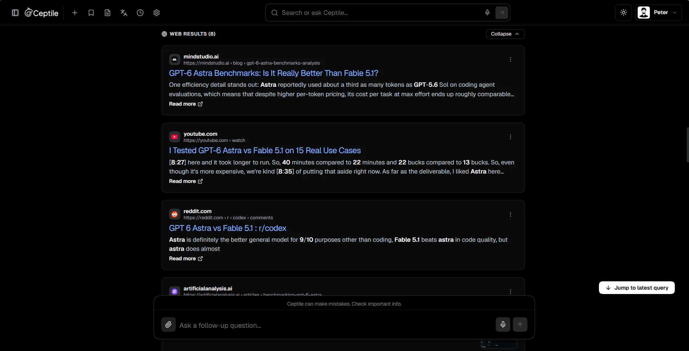
Task: Click Read more on reddit.com result
Action: click(186, 258)
